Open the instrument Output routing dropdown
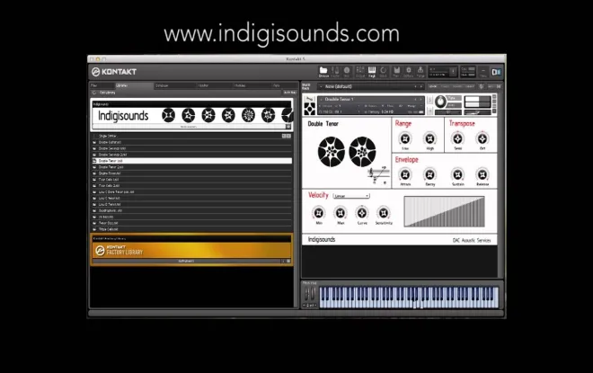The width and height of the screenshot is (593, 373). tap(340, 106)
